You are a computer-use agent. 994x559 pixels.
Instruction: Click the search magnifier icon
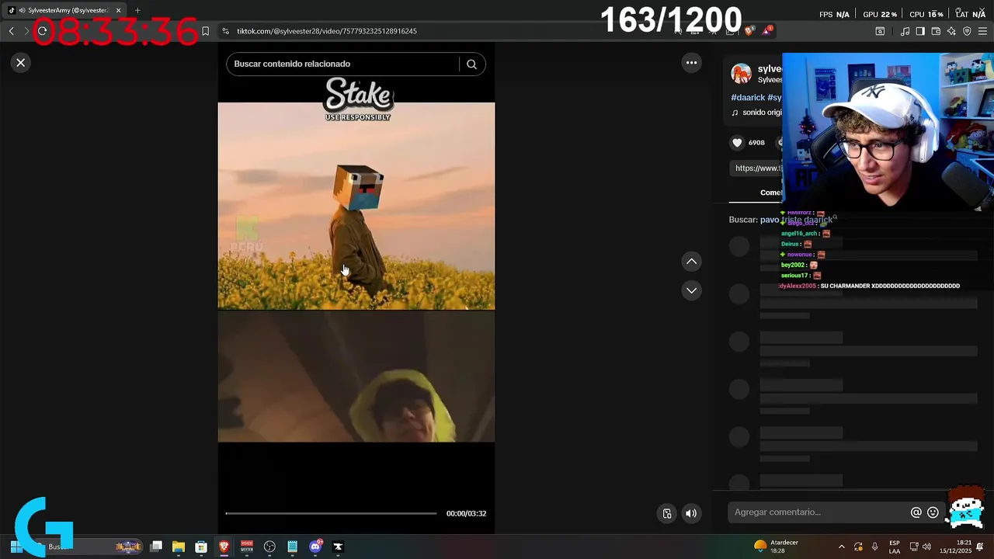click(471, 64)
